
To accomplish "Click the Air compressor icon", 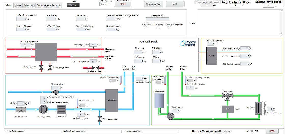I will pos(43,109).
